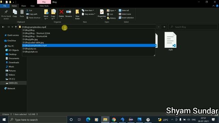Switch to the Share ribbon tab
Viewport: 219px width, 123px height.
point(24,6)
